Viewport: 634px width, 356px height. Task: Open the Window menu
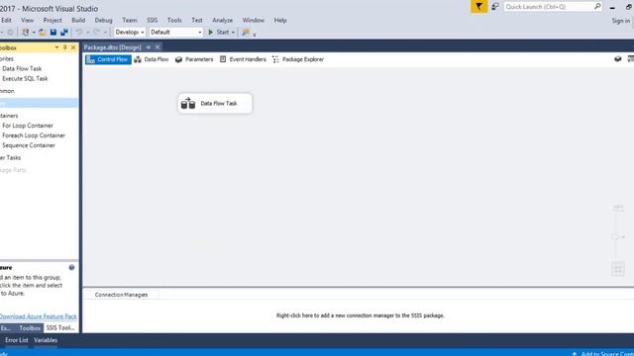point(254,20)
